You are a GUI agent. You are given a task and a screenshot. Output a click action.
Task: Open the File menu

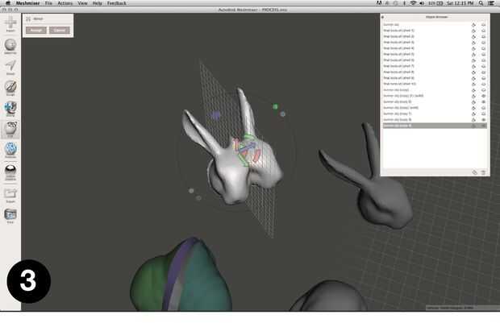(x=48, y=3)
